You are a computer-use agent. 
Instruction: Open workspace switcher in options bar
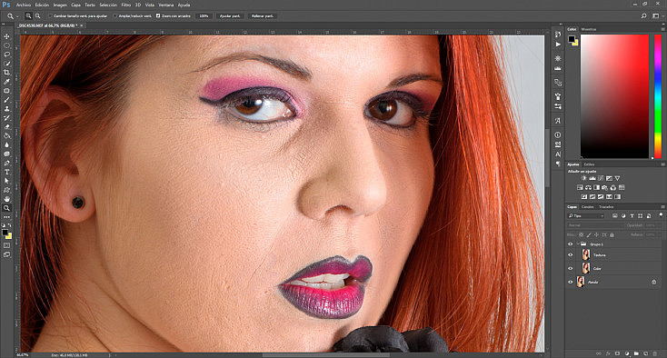[x=657, y=15]
